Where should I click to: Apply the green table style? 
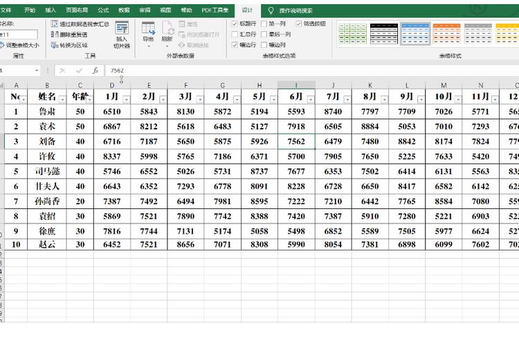352,33
